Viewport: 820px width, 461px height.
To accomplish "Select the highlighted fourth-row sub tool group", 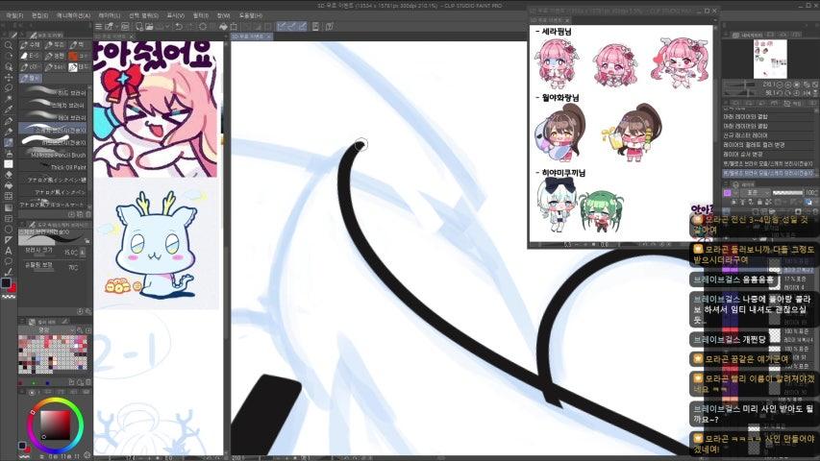I will point(31,78).
